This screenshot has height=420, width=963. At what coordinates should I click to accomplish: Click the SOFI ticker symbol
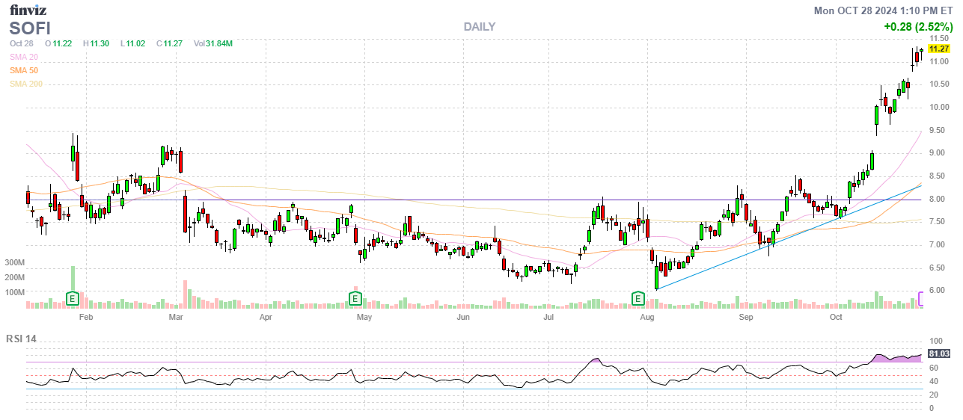[30, 28]
